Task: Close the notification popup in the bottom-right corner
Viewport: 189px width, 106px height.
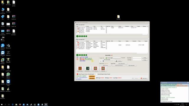Action: (188, 83)
